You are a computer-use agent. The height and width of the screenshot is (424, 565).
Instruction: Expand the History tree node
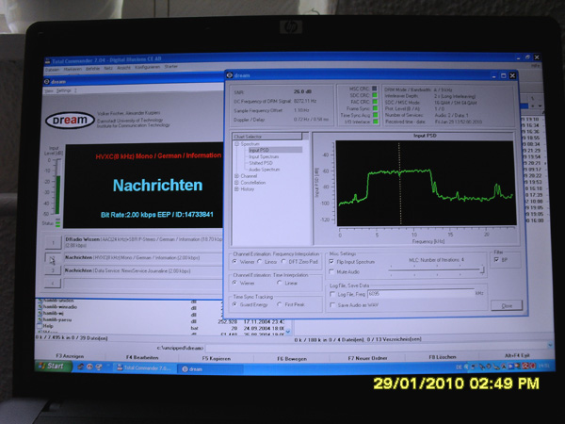coord(236,189)
